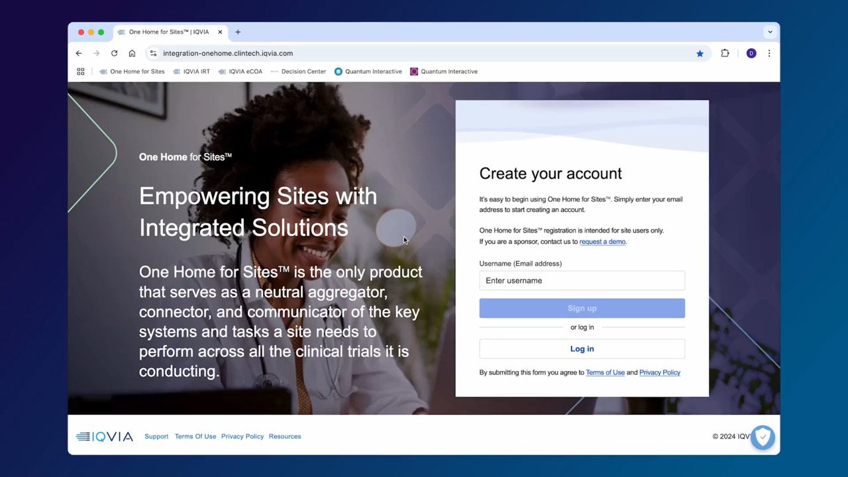Open the Privacy Policy link in form

659,372
